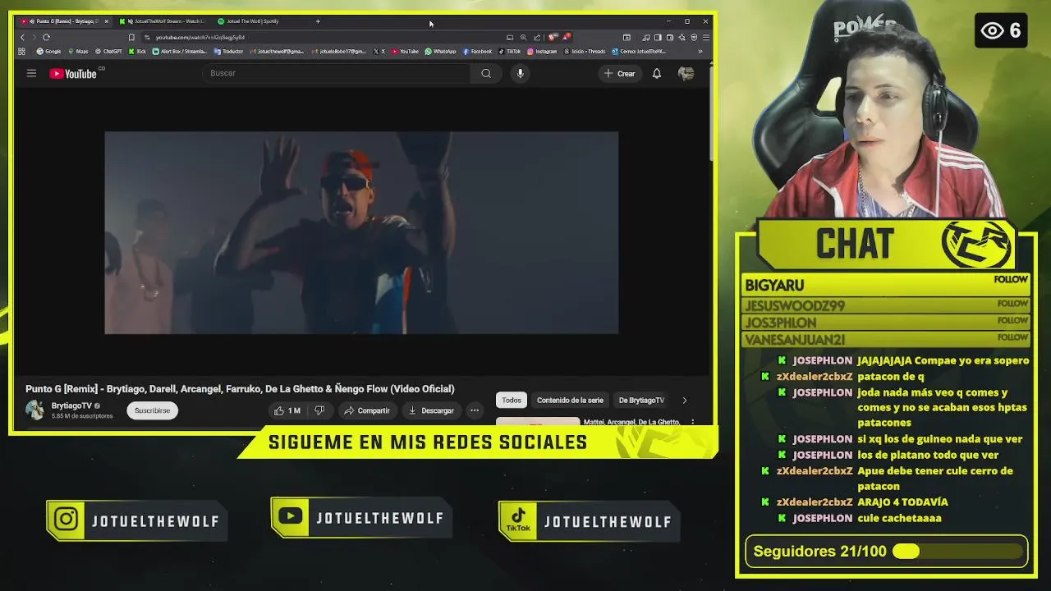The width and height of the screenshot is (1051, 591).
Task: Mute the Punto G tab via speaker icon
Action: coord(32,21)
